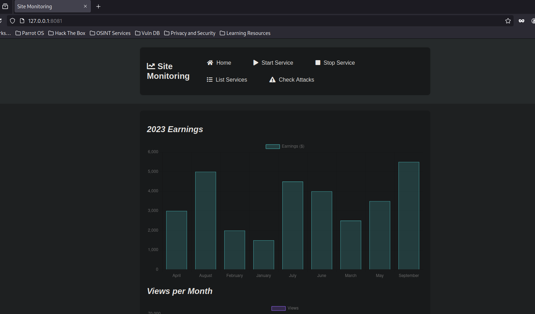Expand the OSINT Services bookmark folder
Viewport: 535px width, 314px height.
pyautogui.click(x=110, y=33)
